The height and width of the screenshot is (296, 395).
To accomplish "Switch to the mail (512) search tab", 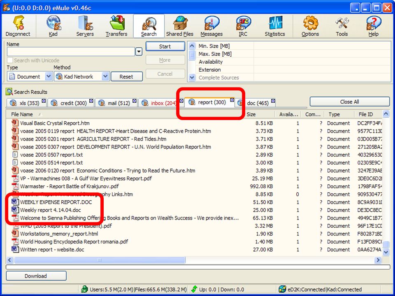I will (x=116, y=103).
